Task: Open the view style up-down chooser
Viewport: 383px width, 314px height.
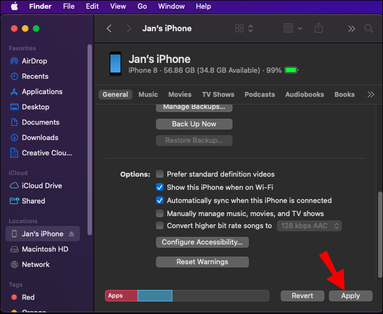Action: click(251, 28)
